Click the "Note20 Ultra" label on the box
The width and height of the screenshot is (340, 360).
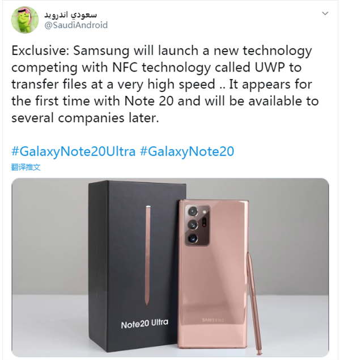click(x=144, y=325)
